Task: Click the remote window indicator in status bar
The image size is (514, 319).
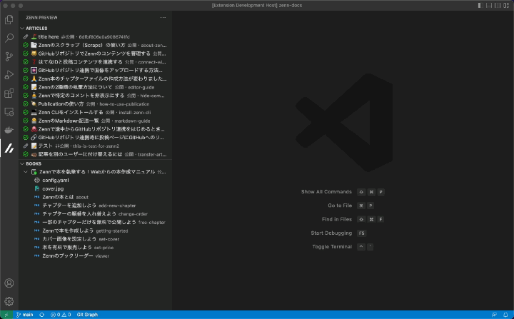Action: 6,315
